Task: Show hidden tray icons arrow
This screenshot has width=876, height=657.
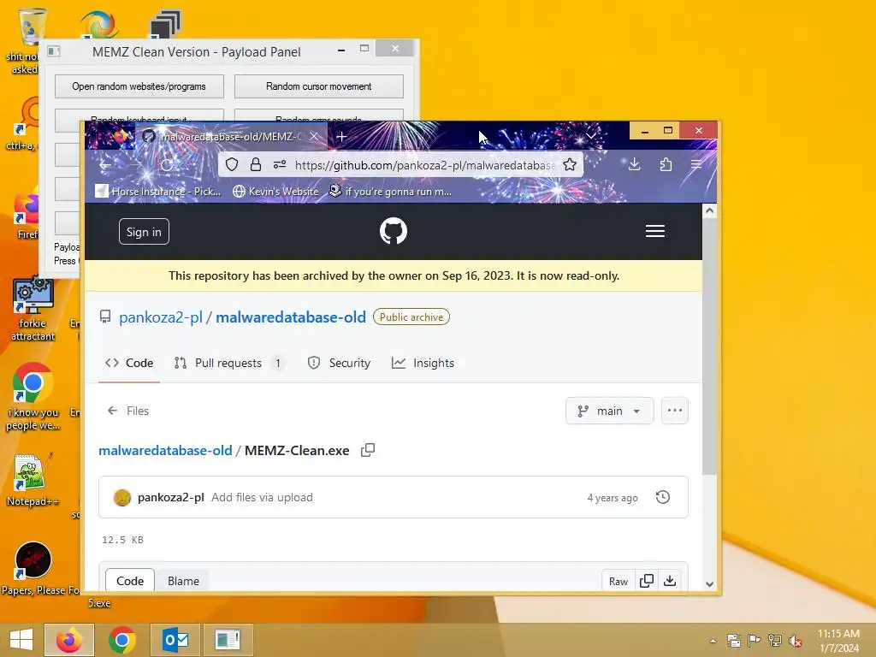Action: tap(713, 641)
